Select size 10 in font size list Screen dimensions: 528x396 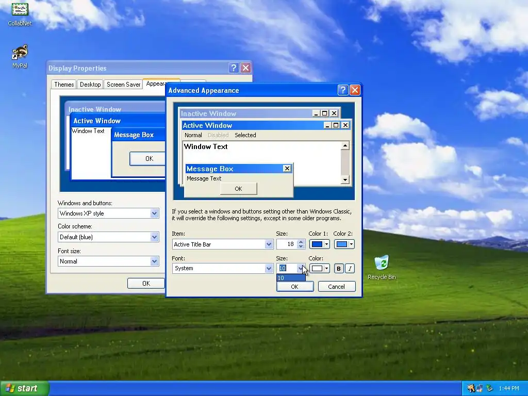[x=291, y=278]
